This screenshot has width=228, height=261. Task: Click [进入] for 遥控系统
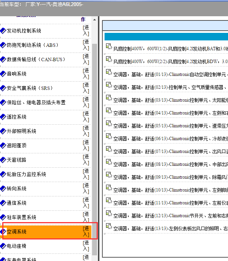[86, 117]
